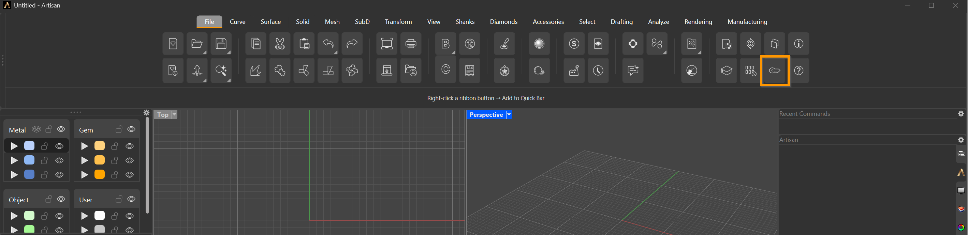Screen dimensions: 968x235
Task: Go to the Rendering ribbon tab
Action: click(x=698, y=22)
